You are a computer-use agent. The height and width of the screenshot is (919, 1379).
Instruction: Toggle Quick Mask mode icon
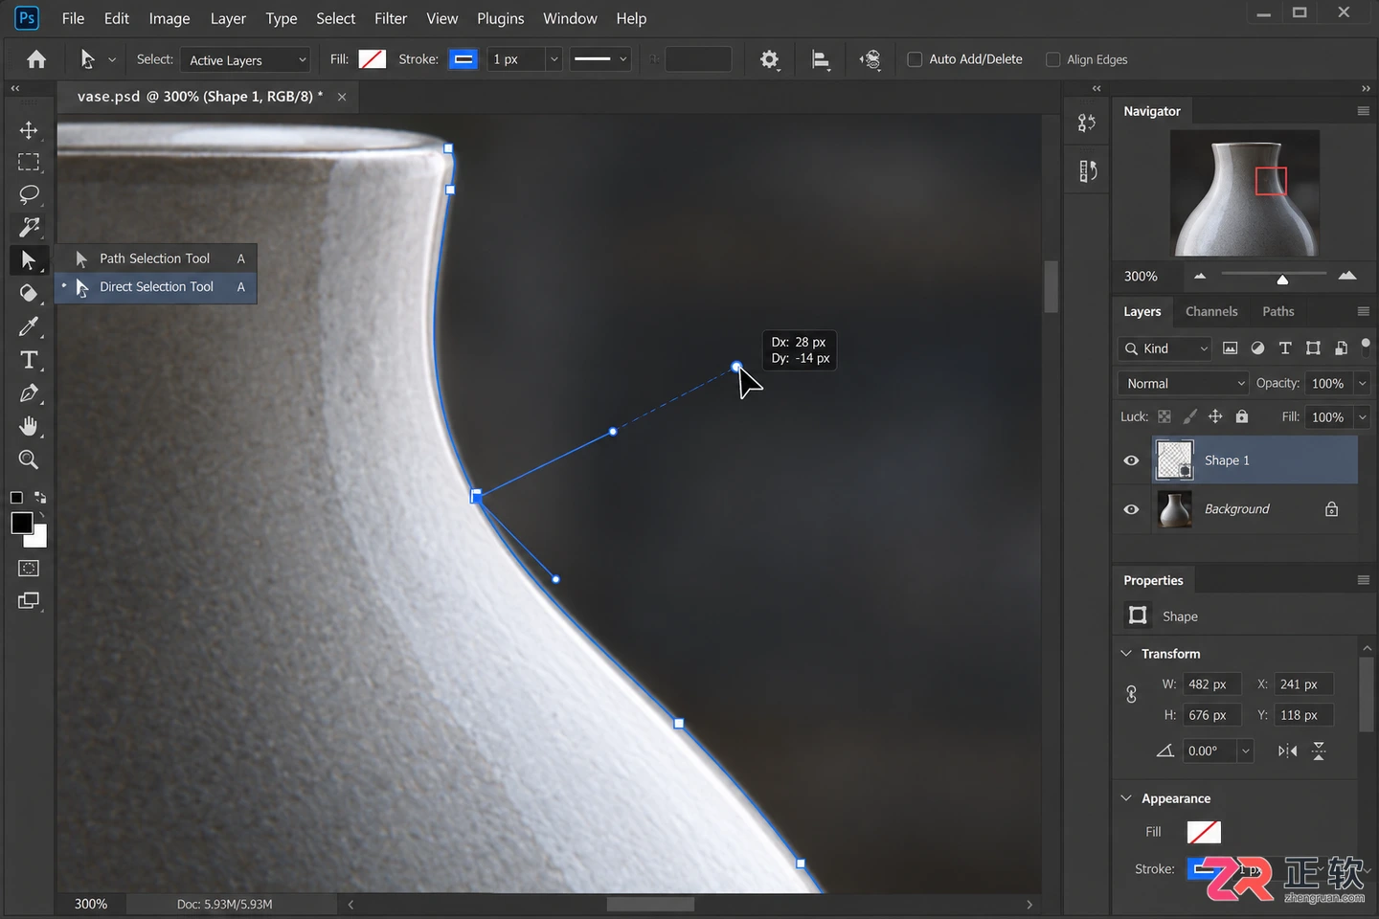click(x=29, y=568)
